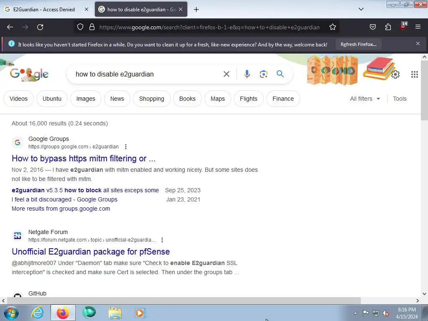Screen dimensions: 428x321
Task: Dismiss the refresh Firefox notification bar
Action: pyautogui.click(x=418, y=43)
